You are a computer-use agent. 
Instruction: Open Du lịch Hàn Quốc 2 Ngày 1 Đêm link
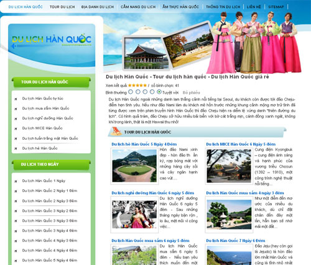(50, 191)
